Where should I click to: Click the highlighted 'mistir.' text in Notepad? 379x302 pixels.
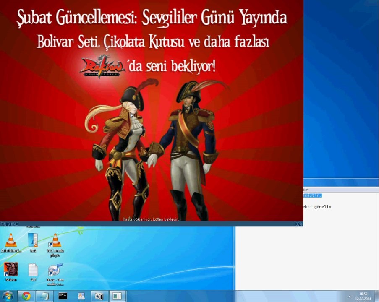click(312, 195)
